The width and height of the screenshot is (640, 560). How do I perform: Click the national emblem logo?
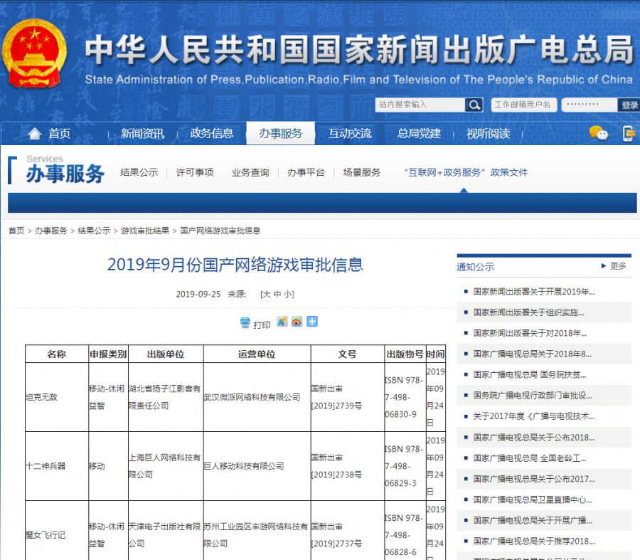tap(34, 53)
